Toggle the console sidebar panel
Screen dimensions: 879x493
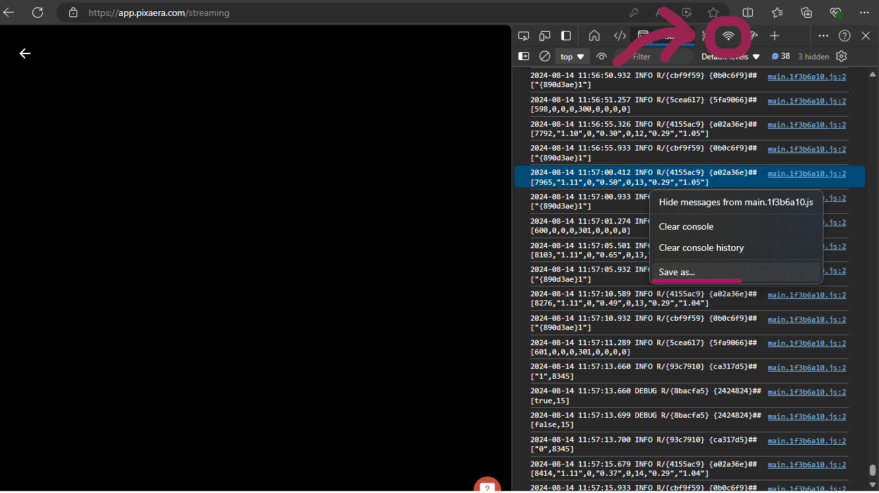coord(524,57)
